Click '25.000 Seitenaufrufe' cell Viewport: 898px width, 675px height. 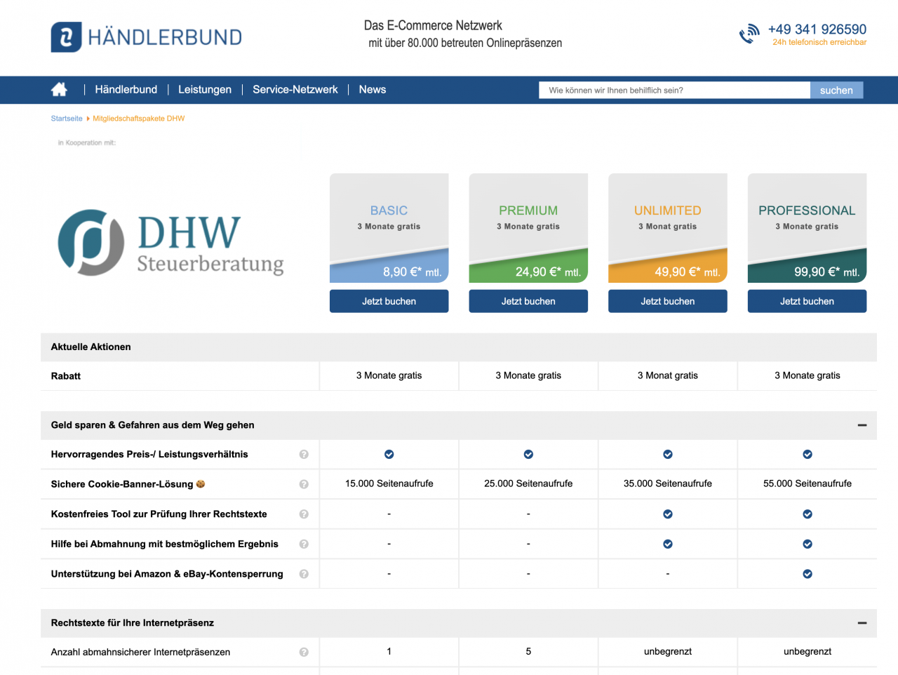point(528,483)
